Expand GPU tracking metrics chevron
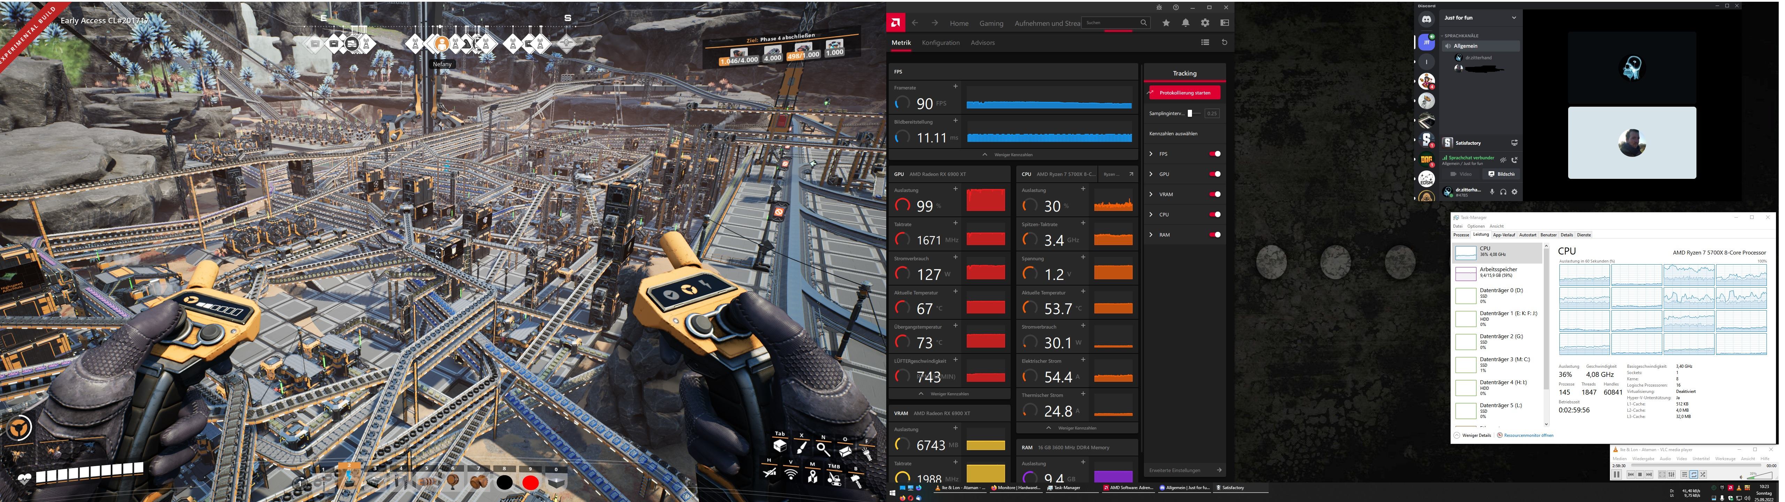Viewport: 1785px width, 502px height. tap(1151, 174)
